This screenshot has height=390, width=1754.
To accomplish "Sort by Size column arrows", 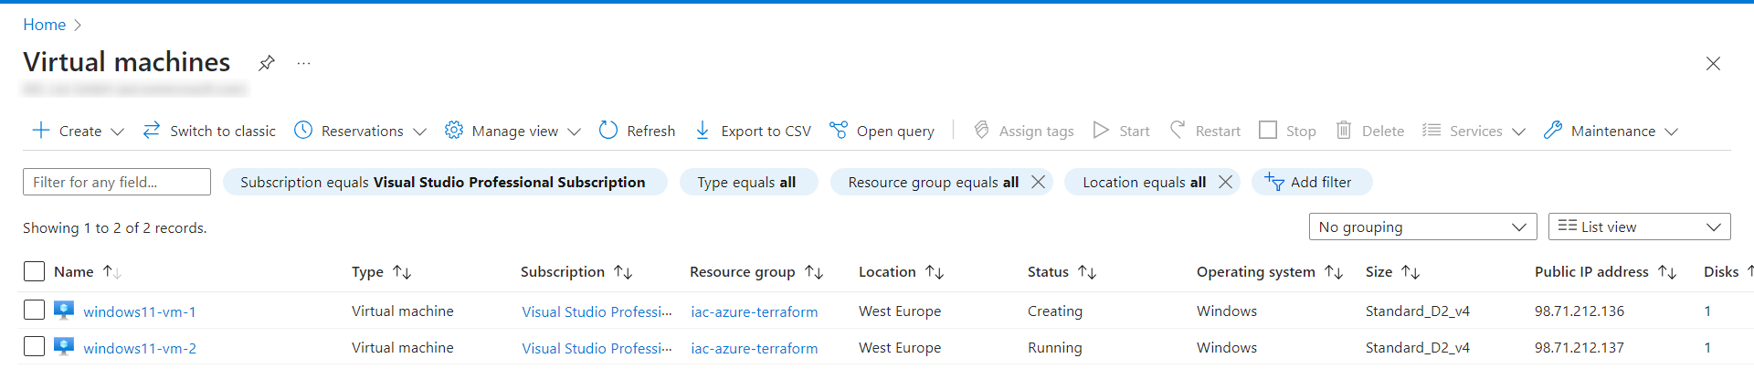I will (1411, 272).
